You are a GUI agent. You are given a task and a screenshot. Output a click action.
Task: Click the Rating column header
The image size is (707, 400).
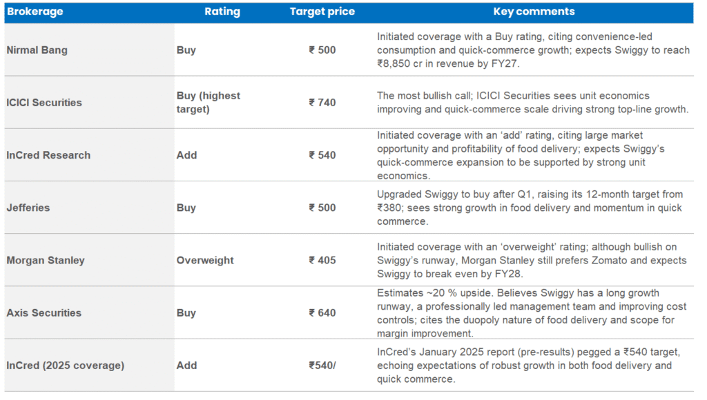tap(222, 12)
